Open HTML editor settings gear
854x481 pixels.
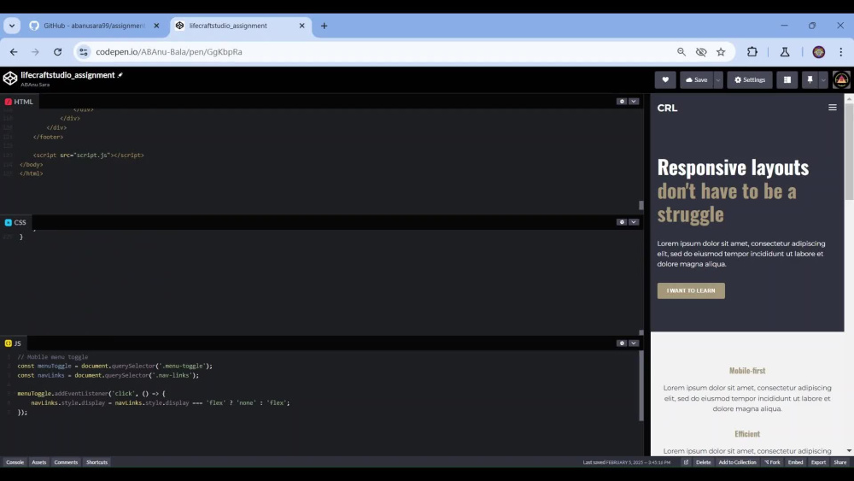(x=622, y=102)
